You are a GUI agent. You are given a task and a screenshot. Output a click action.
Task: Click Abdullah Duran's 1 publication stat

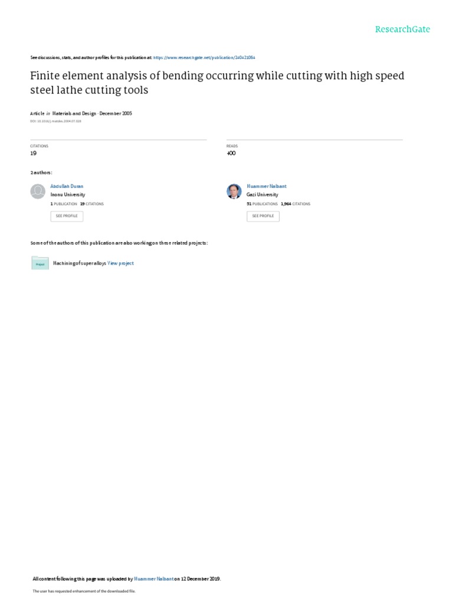point(64,204)
